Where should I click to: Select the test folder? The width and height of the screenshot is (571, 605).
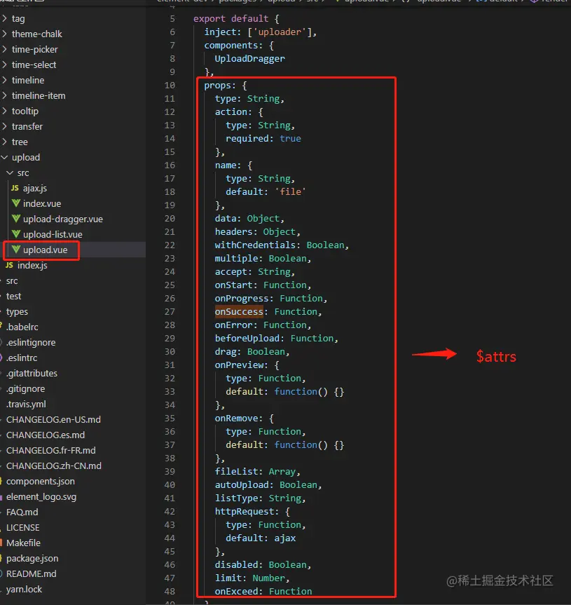pos(13,297)
